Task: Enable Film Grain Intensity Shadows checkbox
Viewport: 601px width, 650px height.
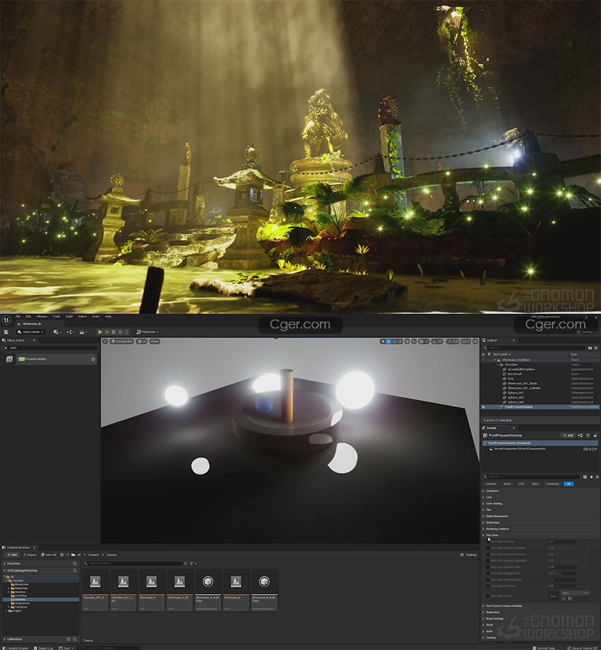Action: (x=488, y=548)
